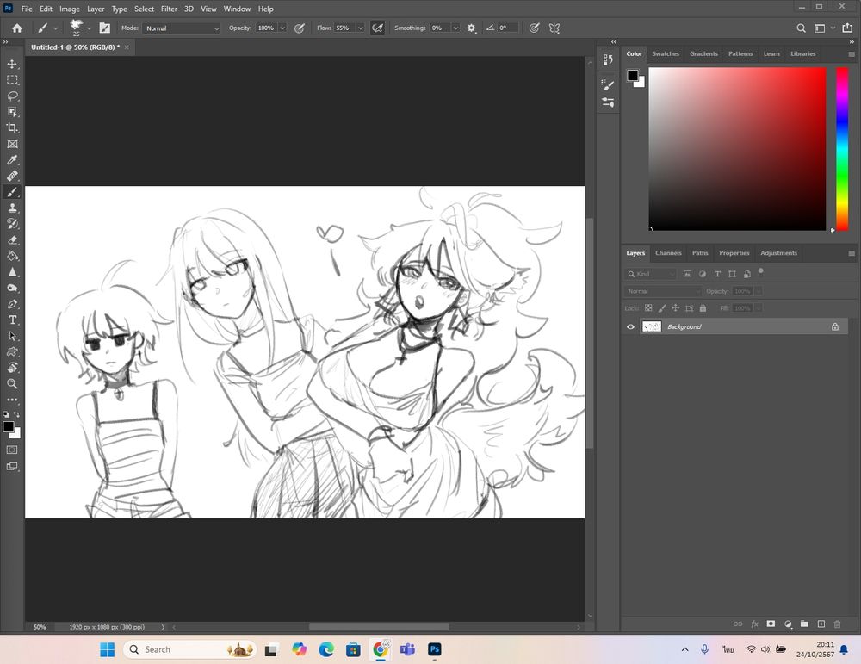Open smoothing options gear icon
Screen dimensions: 861x664
(x=471, y=28)
